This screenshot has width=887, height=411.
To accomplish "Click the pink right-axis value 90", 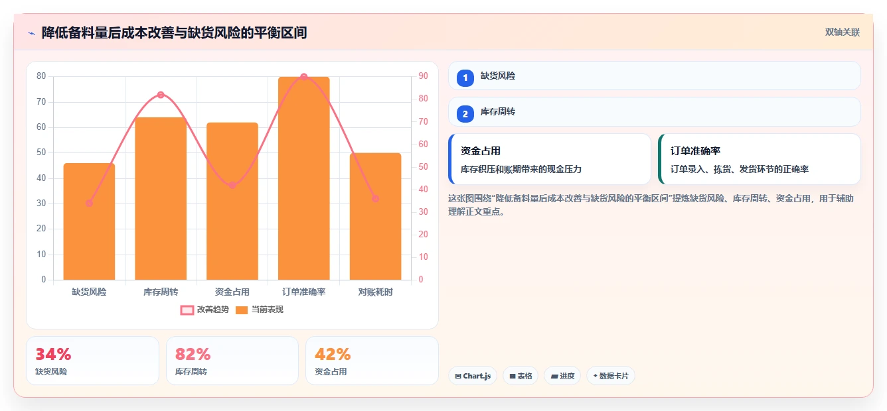I will [x=424, y=76].
